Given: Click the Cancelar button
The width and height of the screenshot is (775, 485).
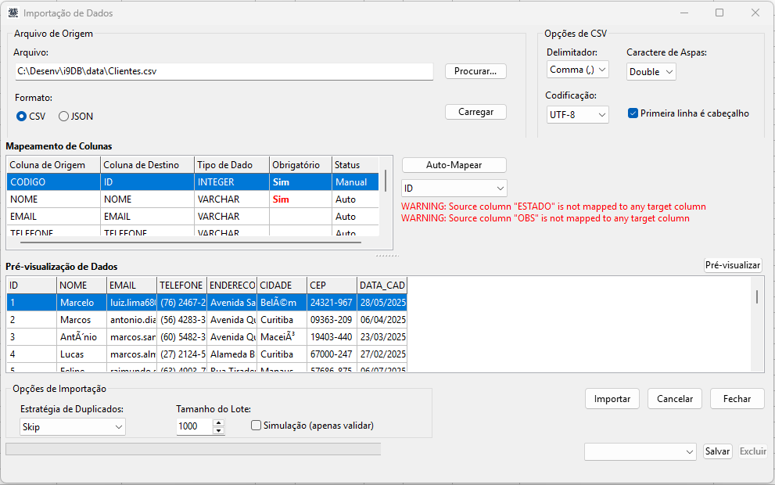Looking at the screenshot, I should click(x=675, y=399).
